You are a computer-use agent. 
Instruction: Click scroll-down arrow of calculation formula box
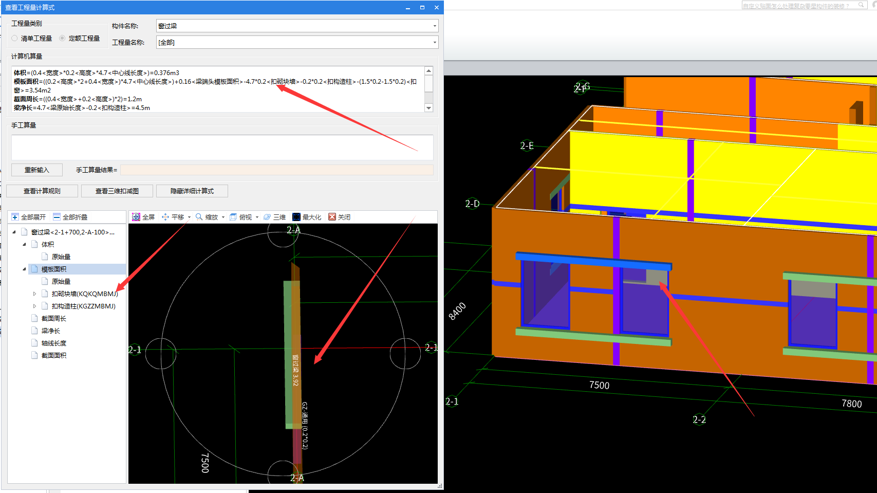(x=429, y=108)
